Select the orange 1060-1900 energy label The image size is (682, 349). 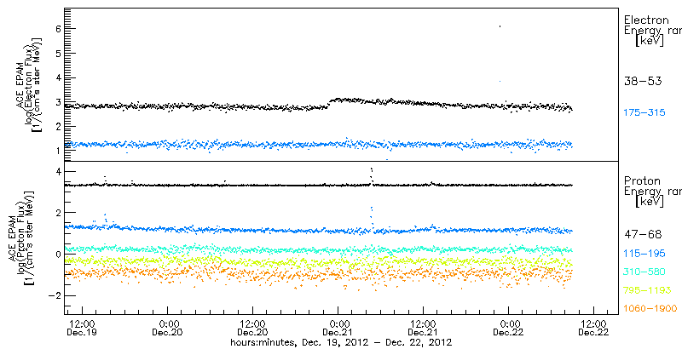(650, 308)
